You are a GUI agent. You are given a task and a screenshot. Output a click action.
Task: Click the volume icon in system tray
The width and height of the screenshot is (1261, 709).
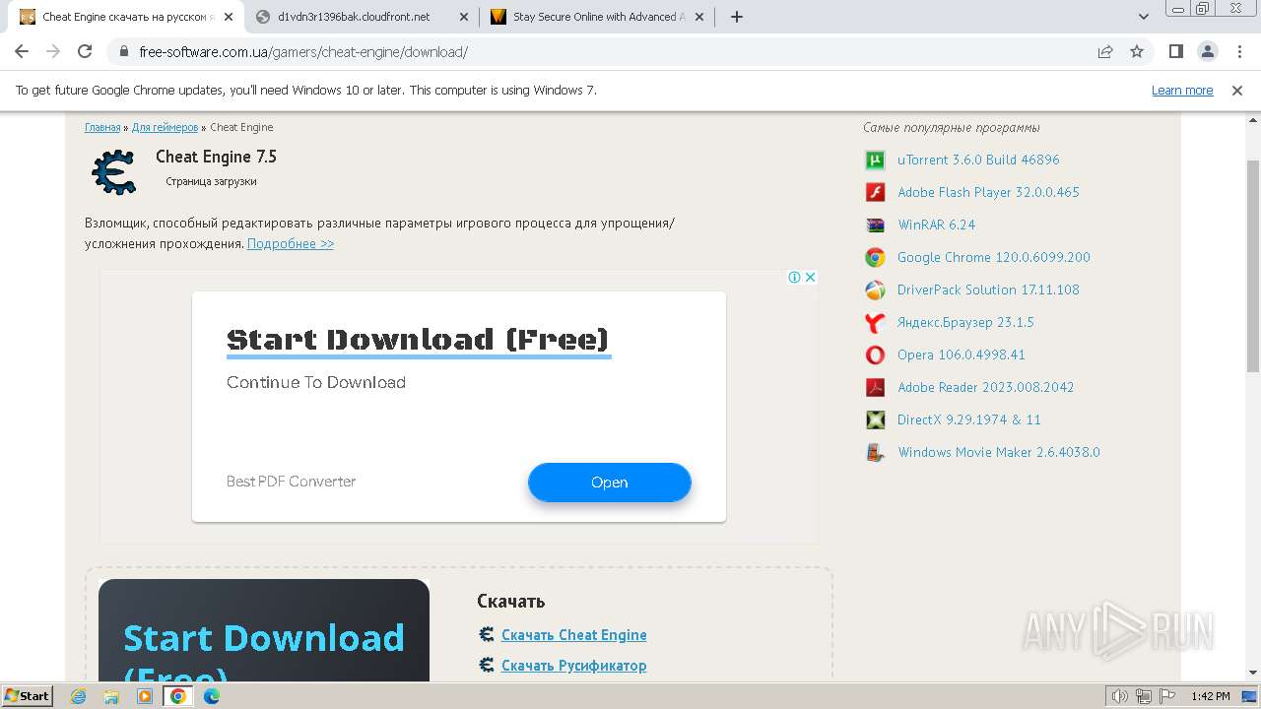click(x=1120, y=696)
